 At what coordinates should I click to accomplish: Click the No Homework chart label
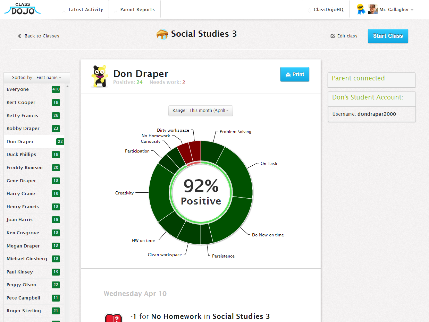(x=156, y=136)
